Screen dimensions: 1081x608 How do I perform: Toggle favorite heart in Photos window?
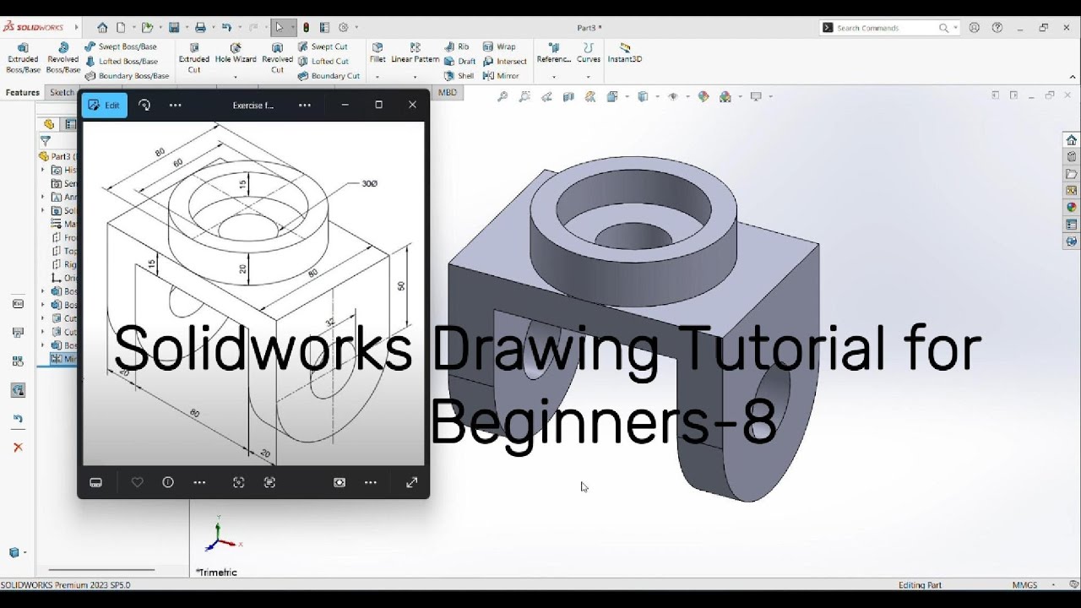pyautogui.click(x=137, y=482)
